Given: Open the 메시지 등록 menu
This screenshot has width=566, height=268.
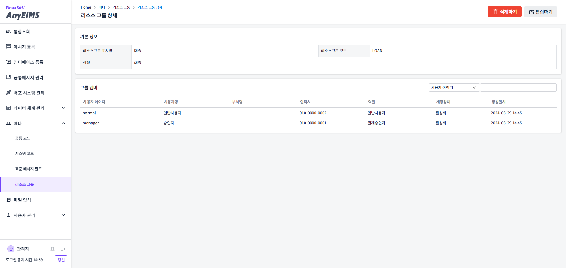Looking at the screenshot, I should [x=35, y=47].
